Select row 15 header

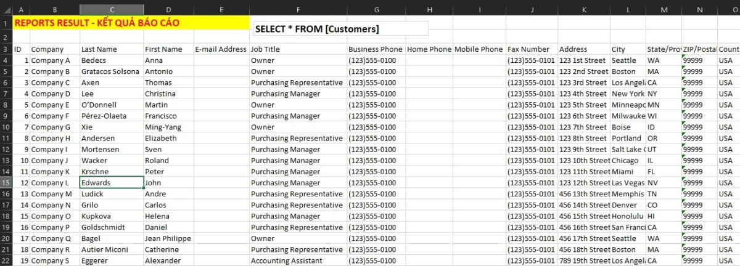pyautogui.click(x=6, y=183)
